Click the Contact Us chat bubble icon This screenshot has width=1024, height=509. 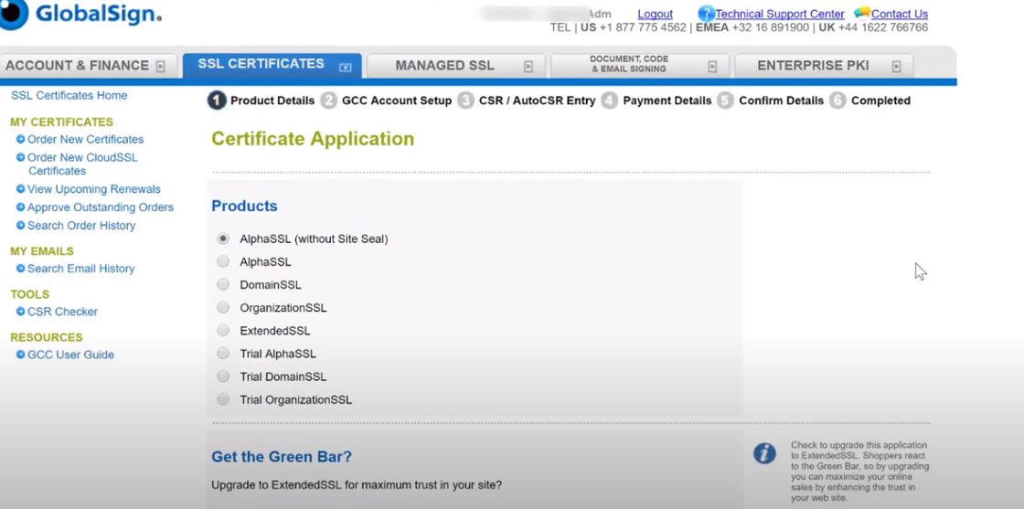click(x=862, y=13)
